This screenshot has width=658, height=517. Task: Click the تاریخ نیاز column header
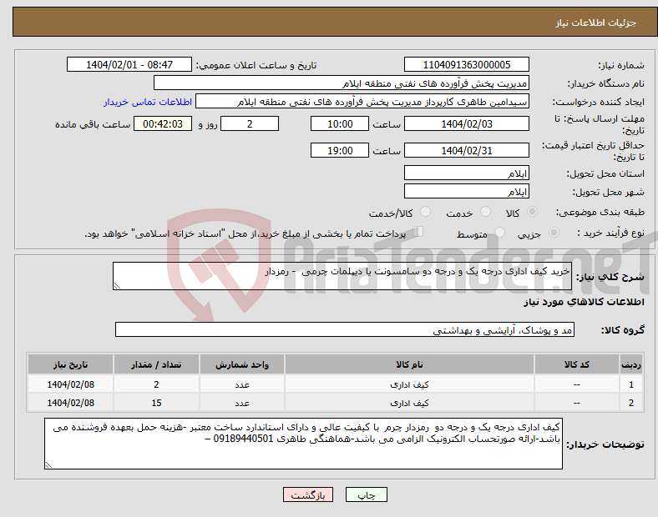[x=70, y=364]
